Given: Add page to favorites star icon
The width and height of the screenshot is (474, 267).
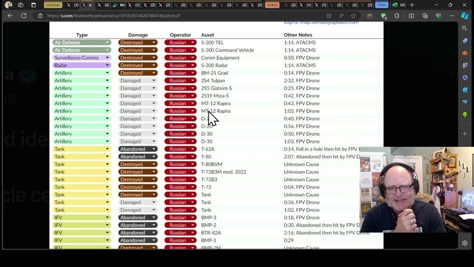Looking at the screenshot, I should (354, 16).
